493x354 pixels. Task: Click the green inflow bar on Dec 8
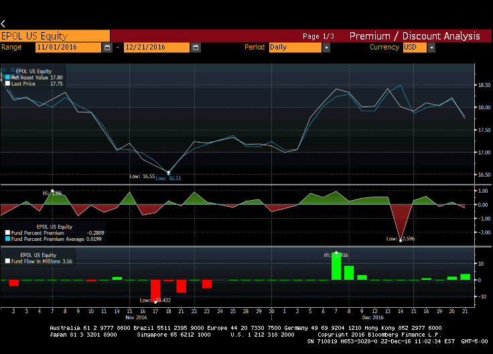pos(349,272)
